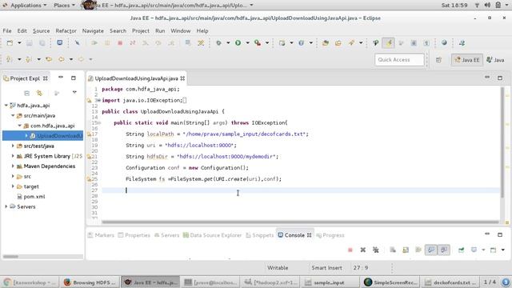Switch to Java EE perspective
512x288 pixels.
(x=467, y=60)
